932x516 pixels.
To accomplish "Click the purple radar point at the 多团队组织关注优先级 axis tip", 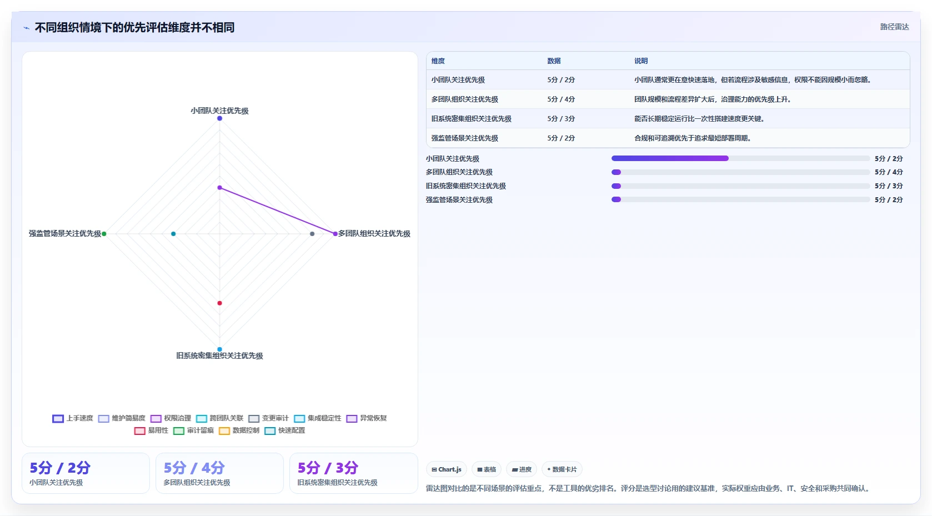I will (x=335, y=234).
